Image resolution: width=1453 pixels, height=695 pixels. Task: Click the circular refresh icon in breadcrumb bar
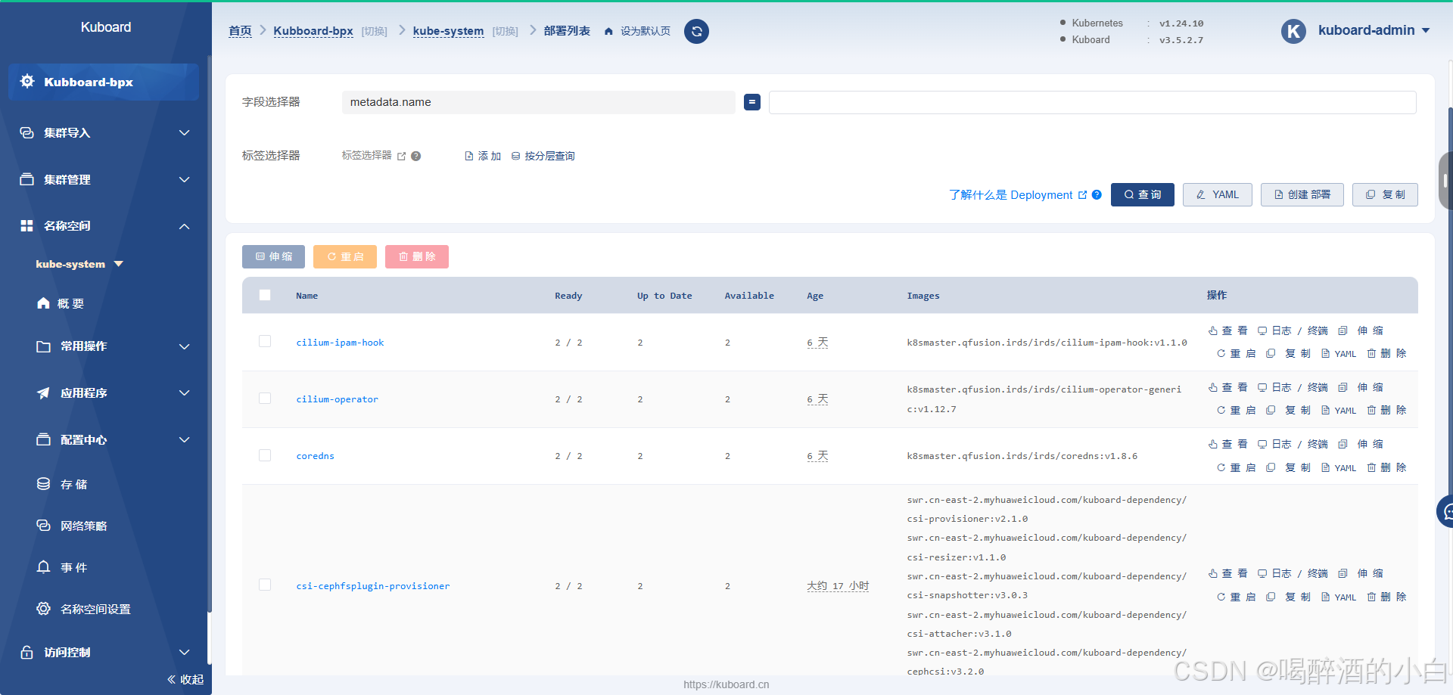pyautogui.click(x=696, y=31)
